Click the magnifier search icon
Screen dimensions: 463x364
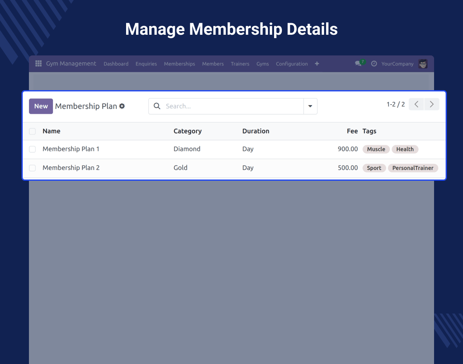pos(157,106)
